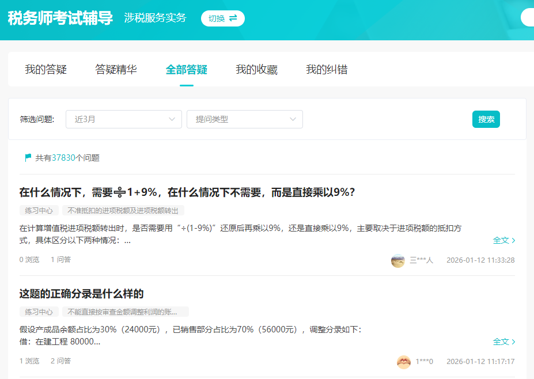Open the 提问类型 question type dropdown
The width and height of the screenshot is (534, 379).
244,119
